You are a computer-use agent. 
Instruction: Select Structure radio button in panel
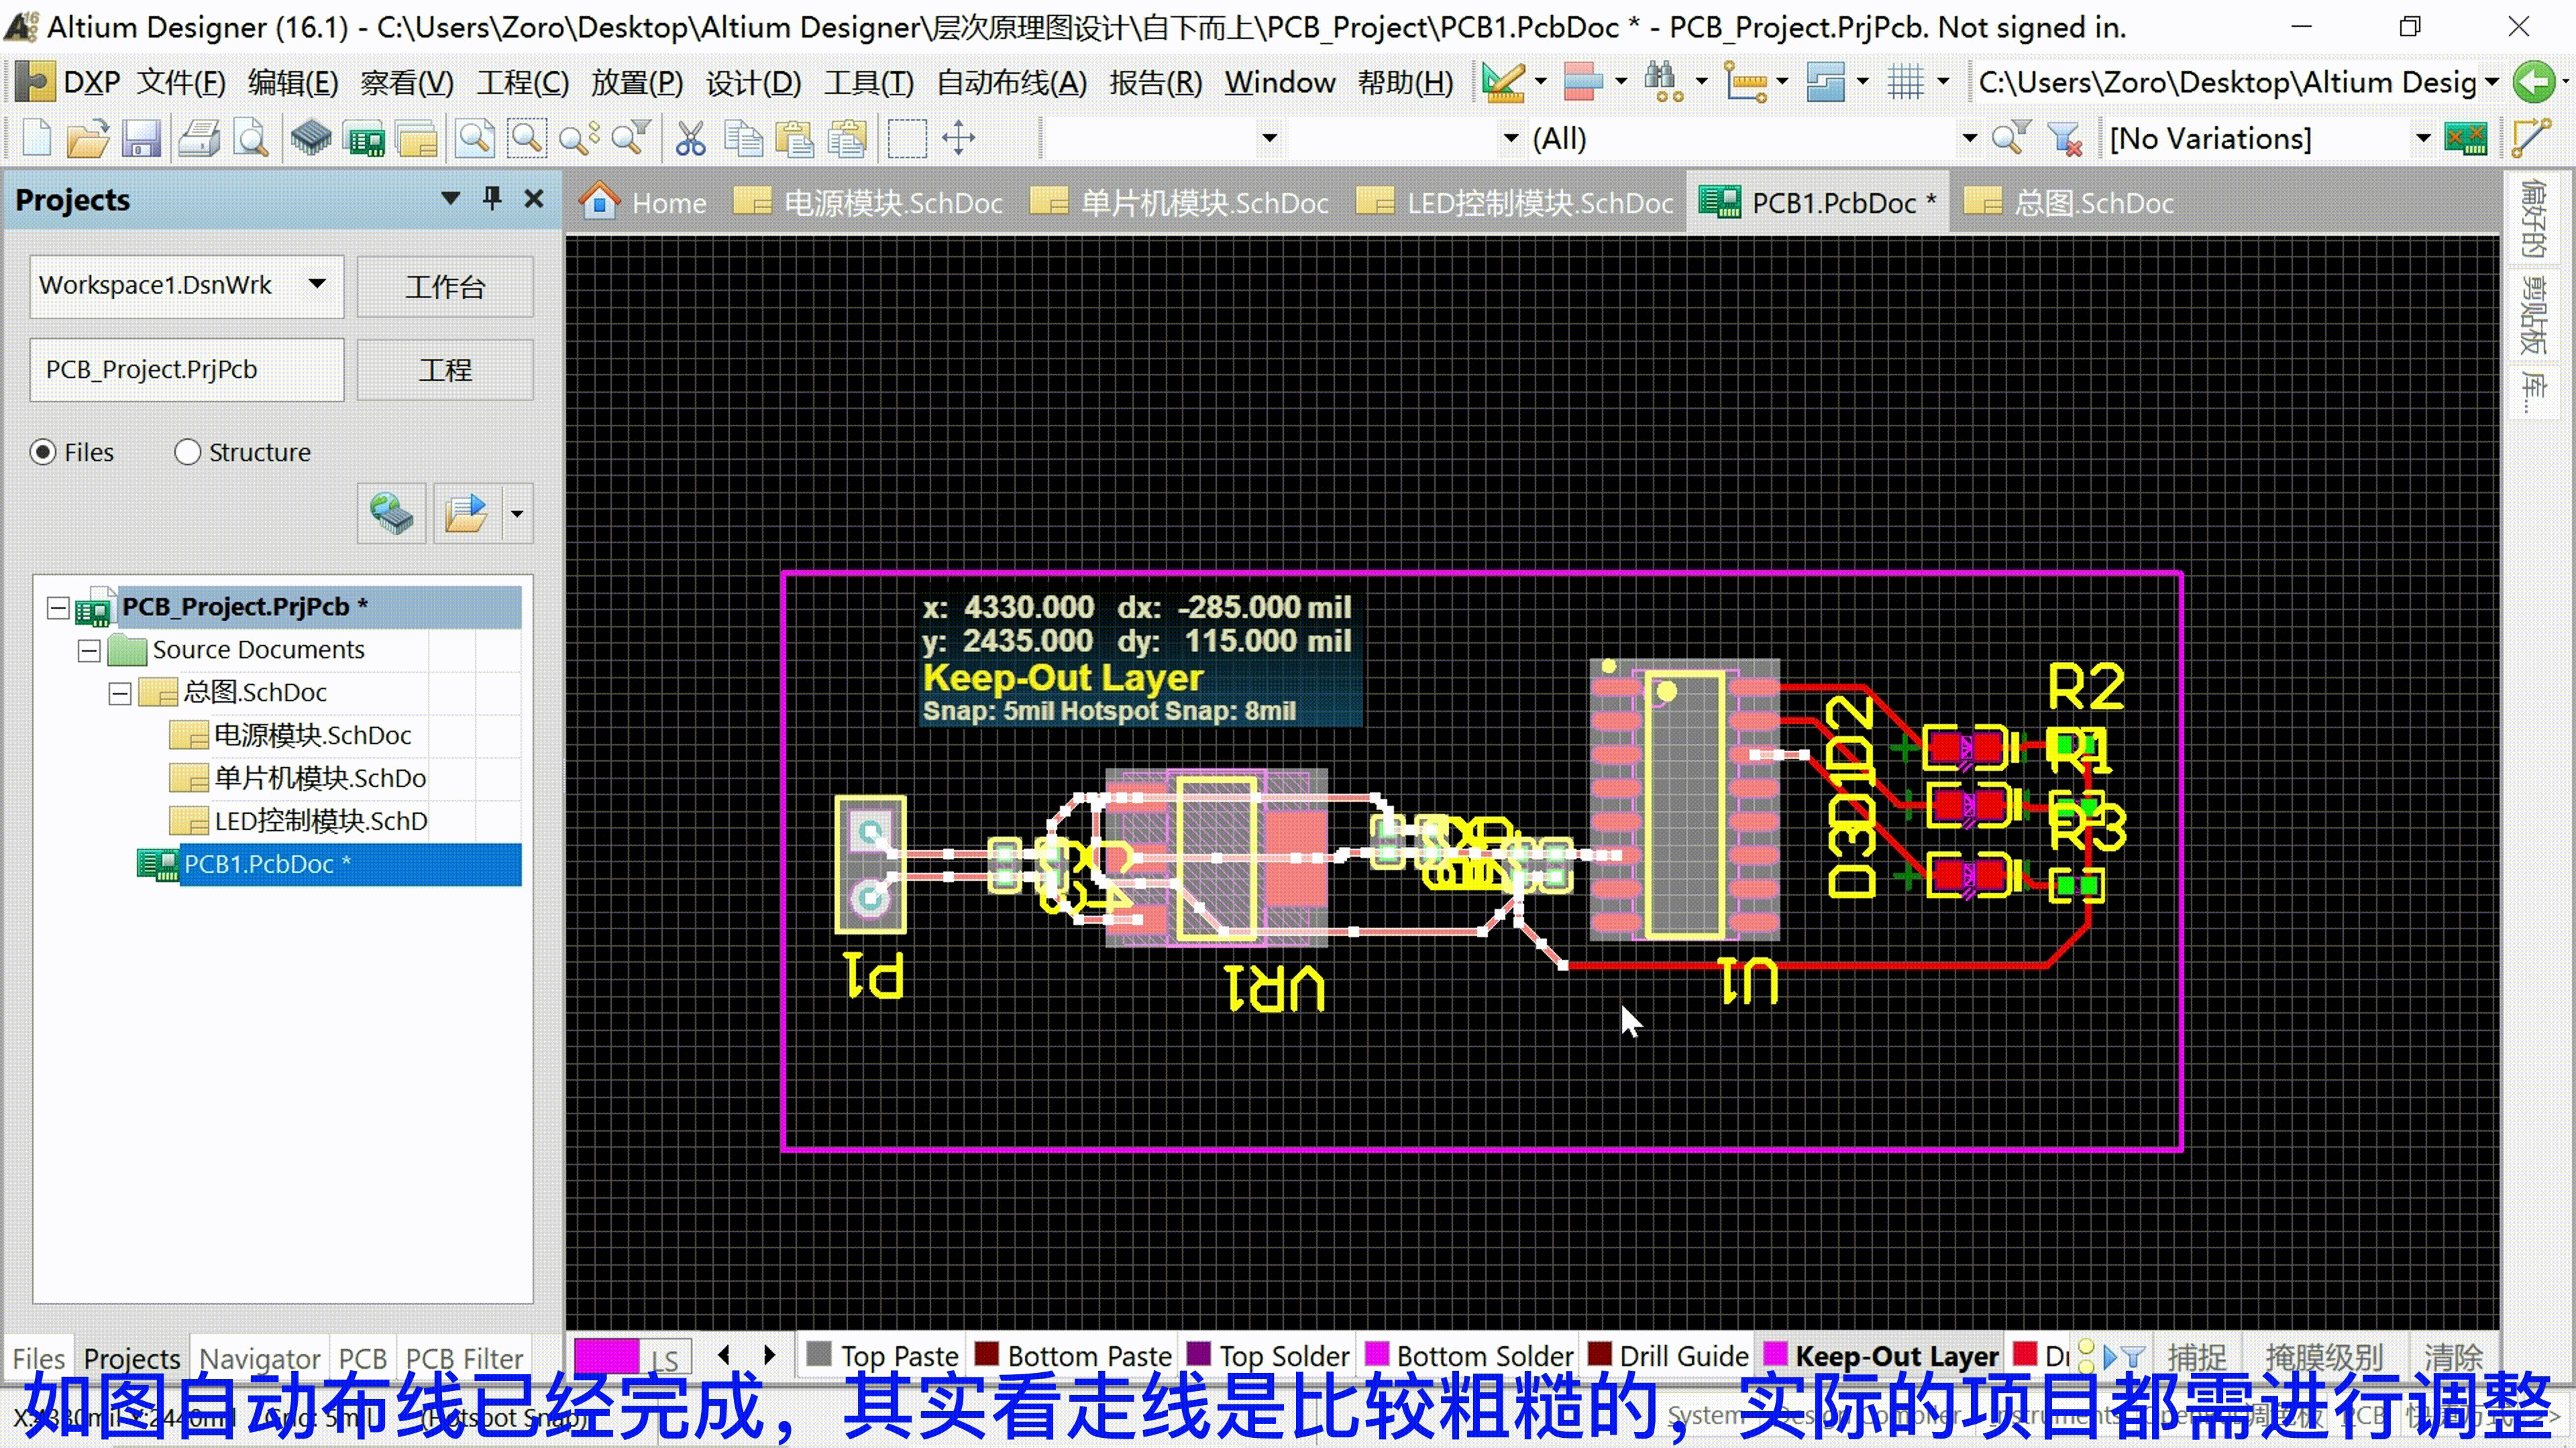(188, 451)
